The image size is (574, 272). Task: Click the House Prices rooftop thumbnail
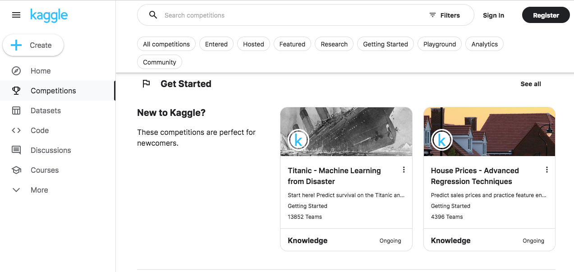click(489, 131)
